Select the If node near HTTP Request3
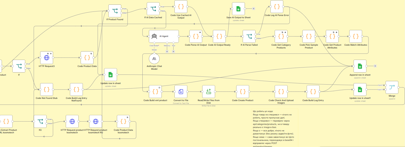Screen dimensions: 405x147 coord(19,66)
